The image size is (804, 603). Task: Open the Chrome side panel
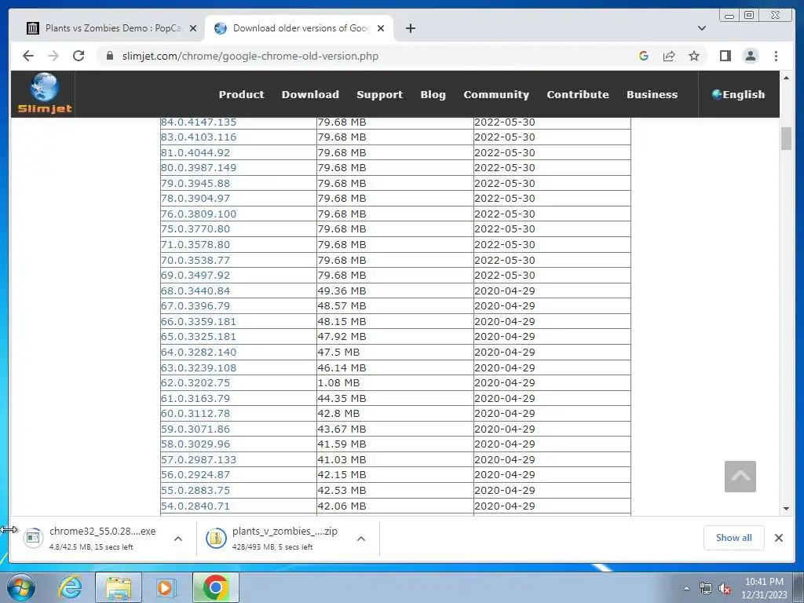(x=725, y=56)
